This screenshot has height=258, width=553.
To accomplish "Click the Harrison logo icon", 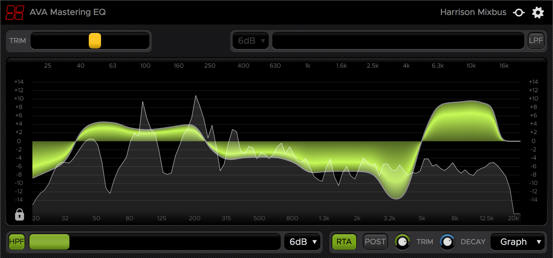I will pos(15,12).
